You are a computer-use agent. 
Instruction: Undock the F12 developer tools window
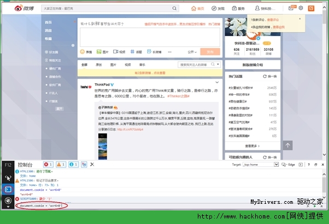315,165
